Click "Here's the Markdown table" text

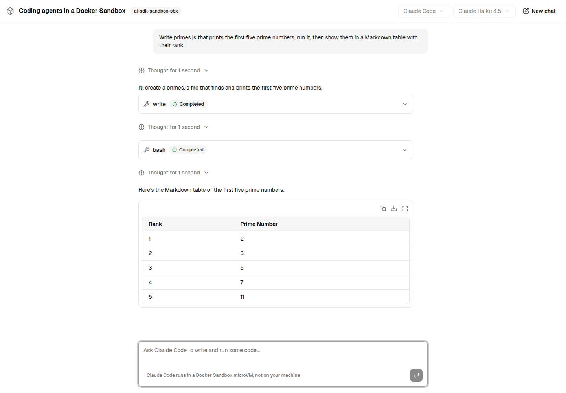211,190
